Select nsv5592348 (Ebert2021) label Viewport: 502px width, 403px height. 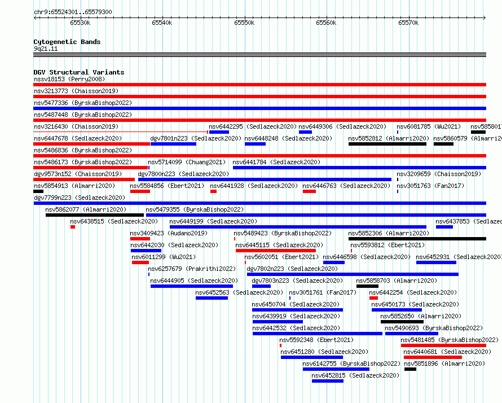(316, 340)
